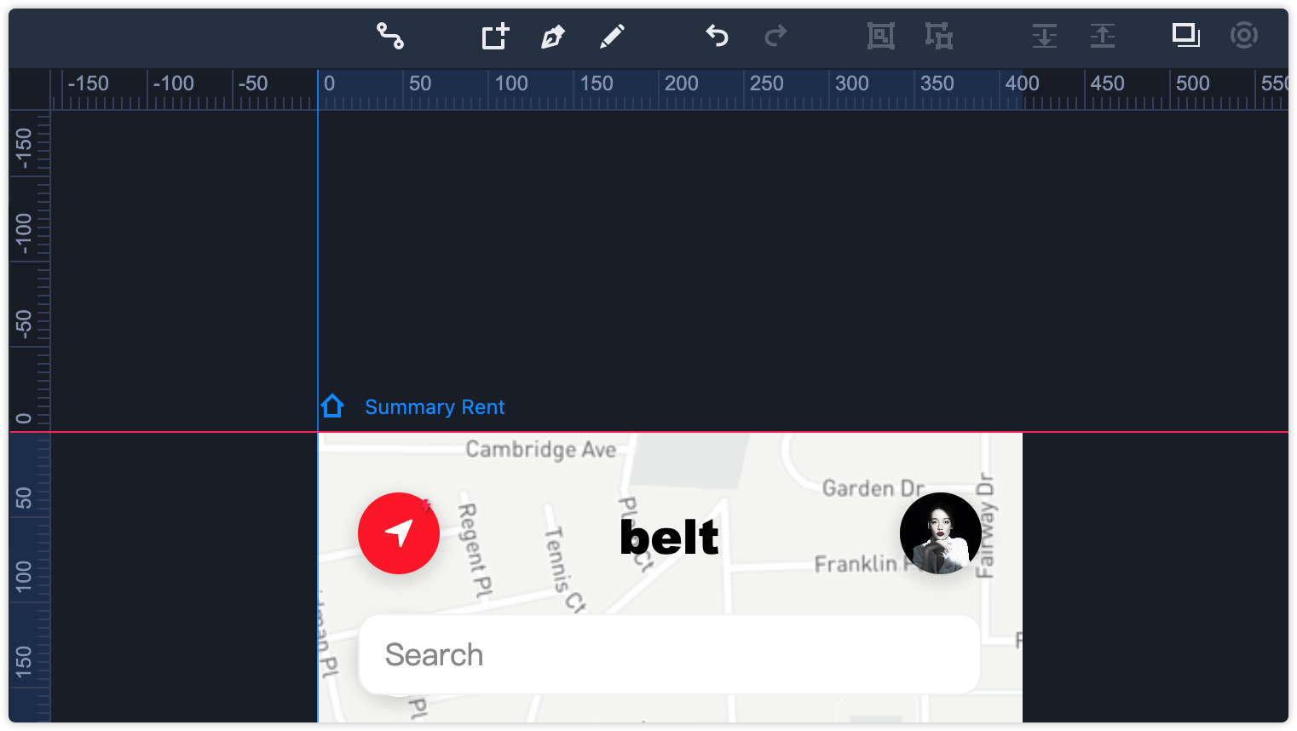Select the connection path tool icon
This screenshot has width=1297, height=731.
(390, 36)
